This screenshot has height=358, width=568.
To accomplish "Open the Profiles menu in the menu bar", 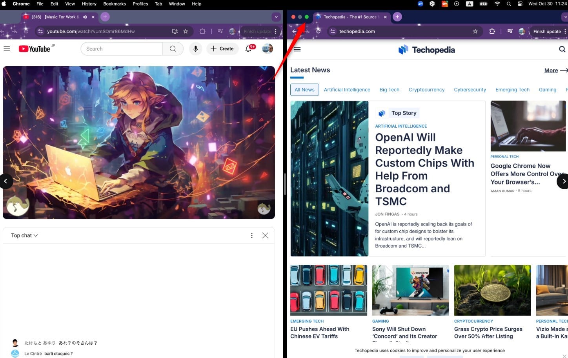I will point(140,4).
